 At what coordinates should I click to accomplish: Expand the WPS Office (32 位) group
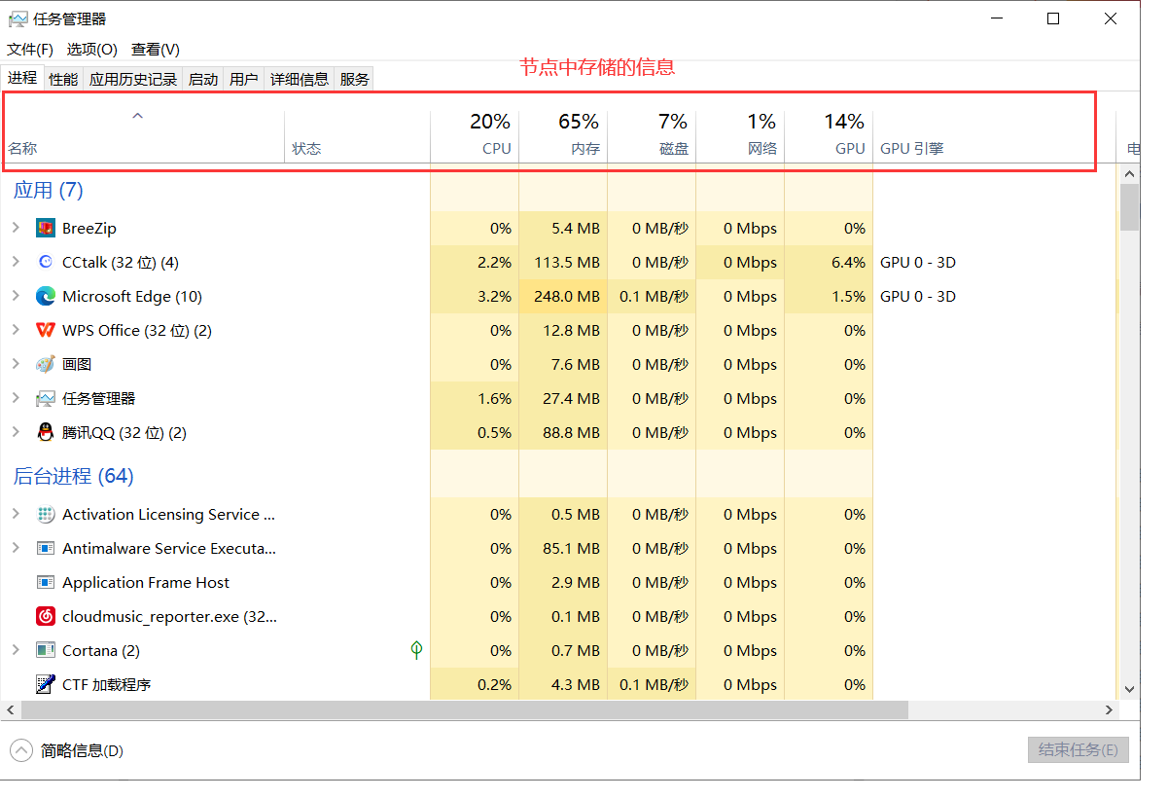16,330
